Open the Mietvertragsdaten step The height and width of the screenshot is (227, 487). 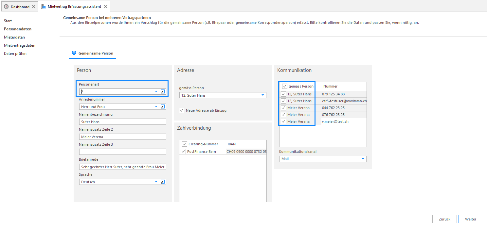tap(20, 45)
